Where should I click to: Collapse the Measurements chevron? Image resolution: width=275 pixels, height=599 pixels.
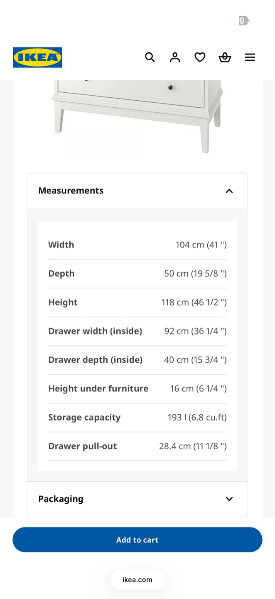point(229,191)
